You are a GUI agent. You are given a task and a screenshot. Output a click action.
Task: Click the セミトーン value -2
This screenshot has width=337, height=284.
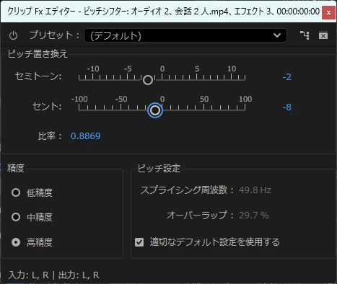pyautogui.click(x=286, y=77)
